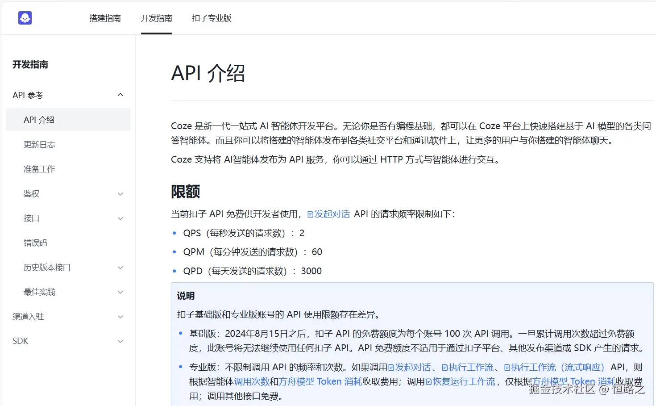Expand the 历史版本接口 chevron
The height and width of the screenshot is (406, 656).
click(x=120, y=268)
